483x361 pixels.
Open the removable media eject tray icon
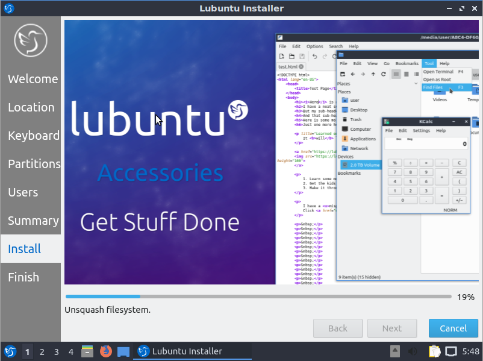click(395, 351)
